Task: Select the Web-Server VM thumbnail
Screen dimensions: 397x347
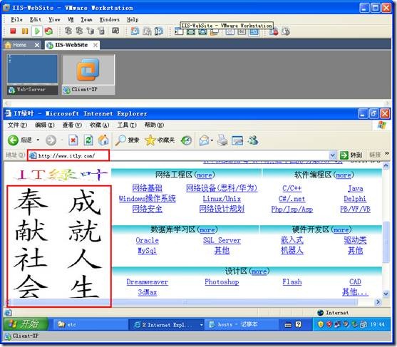Action: (x=32, y=74)
